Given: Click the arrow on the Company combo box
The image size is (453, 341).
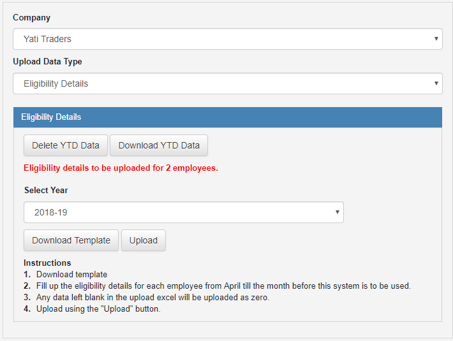Looking at the screenshot, I should (436, 39).
